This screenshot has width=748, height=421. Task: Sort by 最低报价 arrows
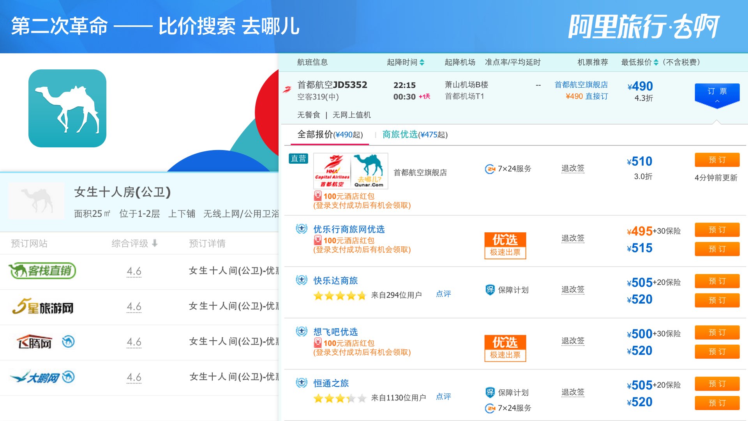(656, 62)
